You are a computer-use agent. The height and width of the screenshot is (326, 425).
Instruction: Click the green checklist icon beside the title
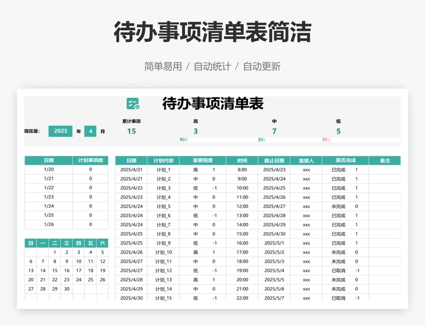point(133,104)
